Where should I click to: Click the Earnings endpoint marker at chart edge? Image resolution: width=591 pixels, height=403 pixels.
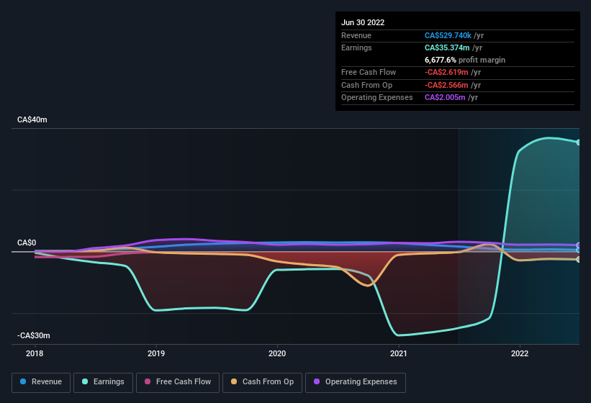click(578, 142)
